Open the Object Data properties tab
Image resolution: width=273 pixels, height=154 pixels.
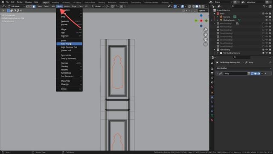point(212,115)
